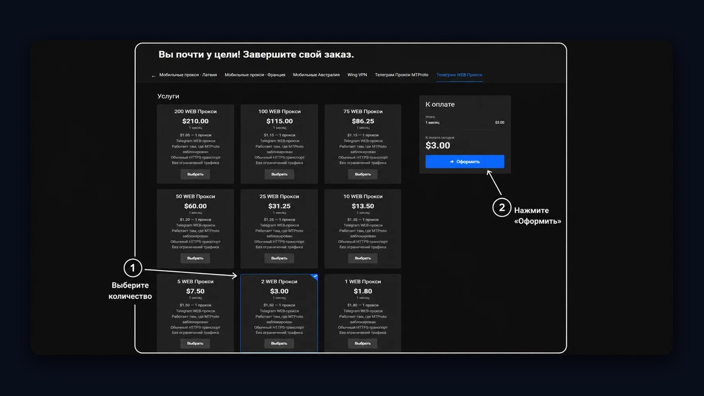The width and height of the screenshot is (704, 396).
Task: Click the $210.00 price
Action: point(195,121)
